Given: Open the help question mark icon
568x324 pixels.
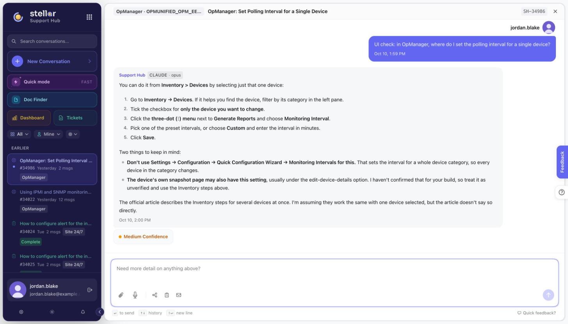Looking at the screenshot, I should point(561,192).
